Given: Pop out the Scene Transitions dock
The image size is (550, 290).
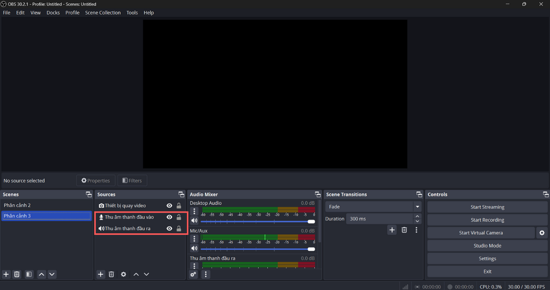Looking at the screenshot, I should (419, 194).
